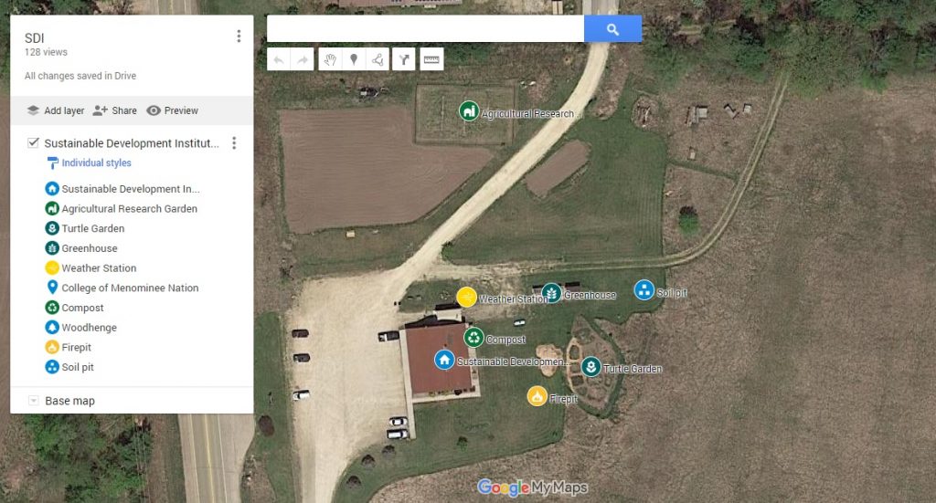Open the SDI map options menu
The height and width of the screenshot is (503, 936).
click(x=239, y=37)
